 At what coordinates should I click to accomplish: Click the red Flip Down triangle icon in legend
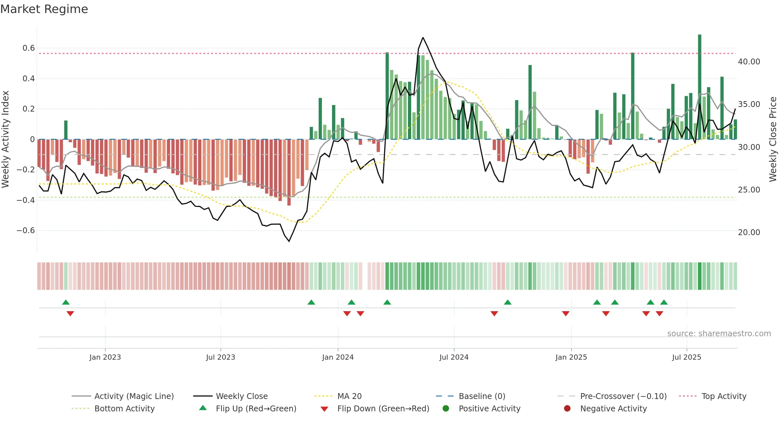[x=324, y=409]
